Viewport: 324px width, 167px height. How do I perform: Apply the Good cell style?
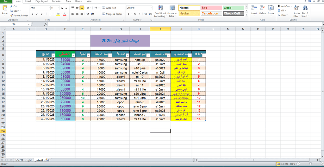coord(234,8)
